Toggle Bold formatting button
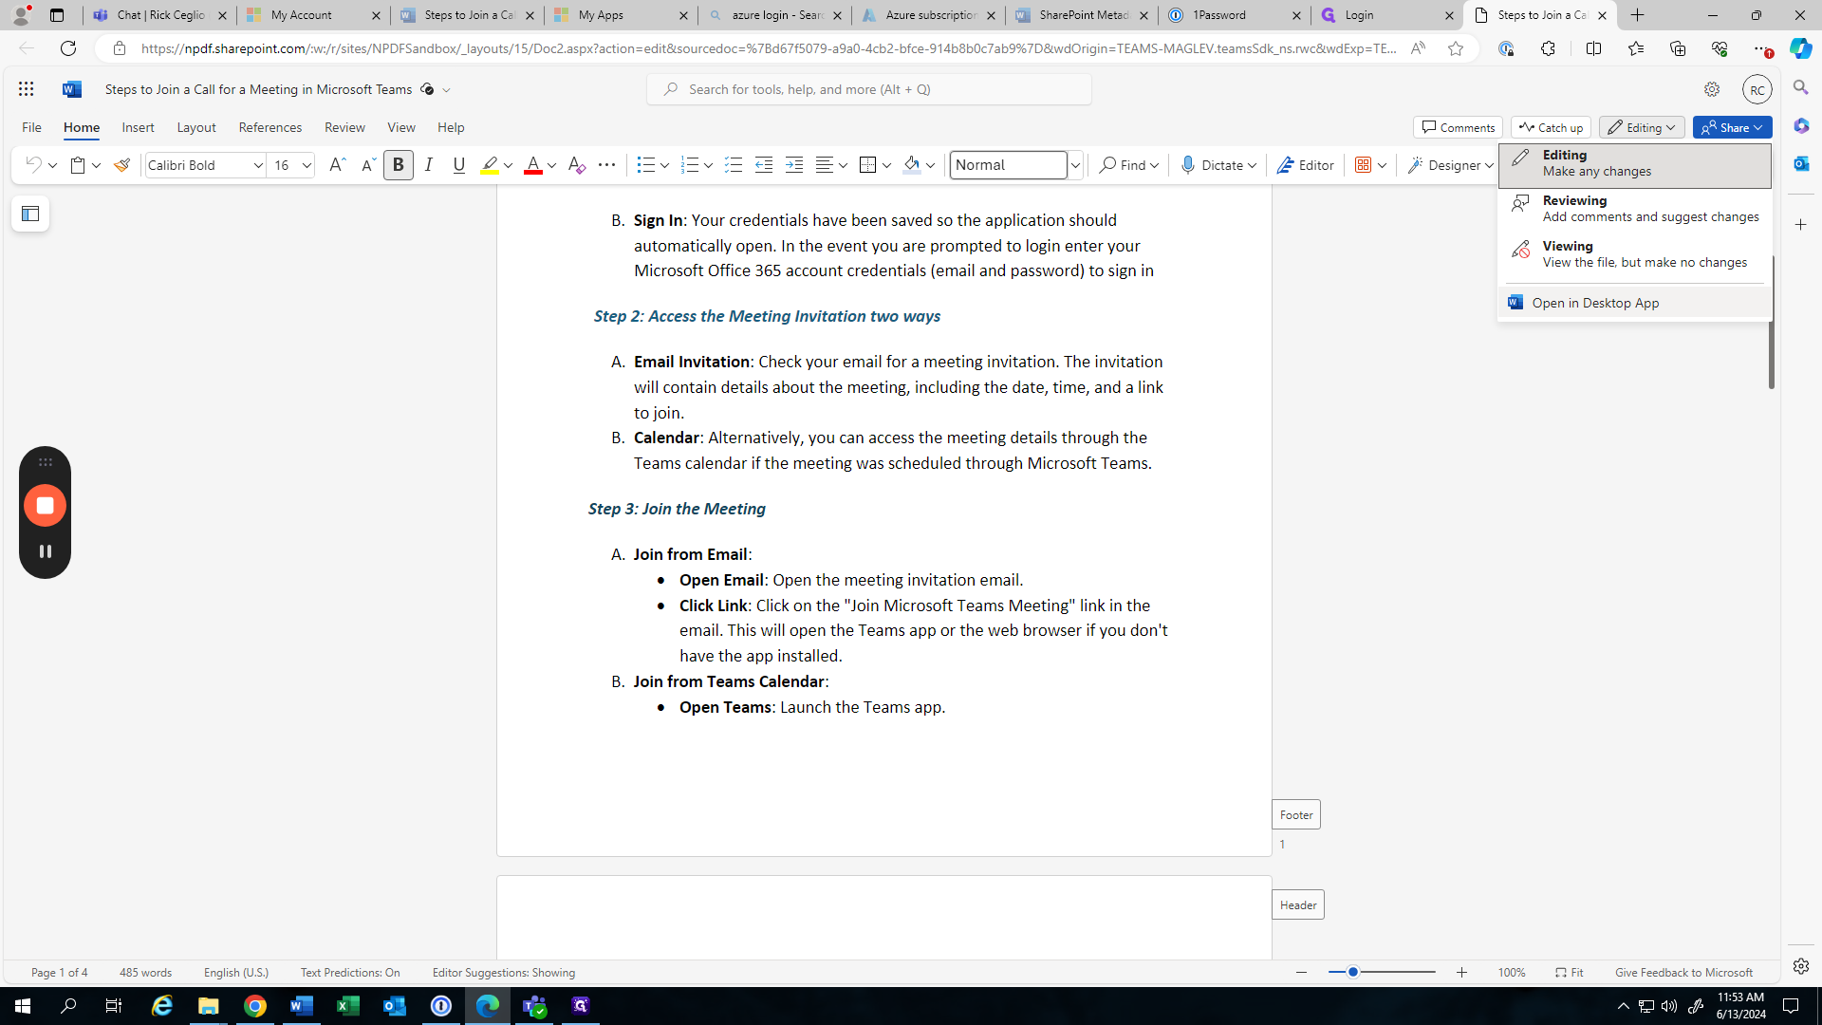 pos(399,165)
